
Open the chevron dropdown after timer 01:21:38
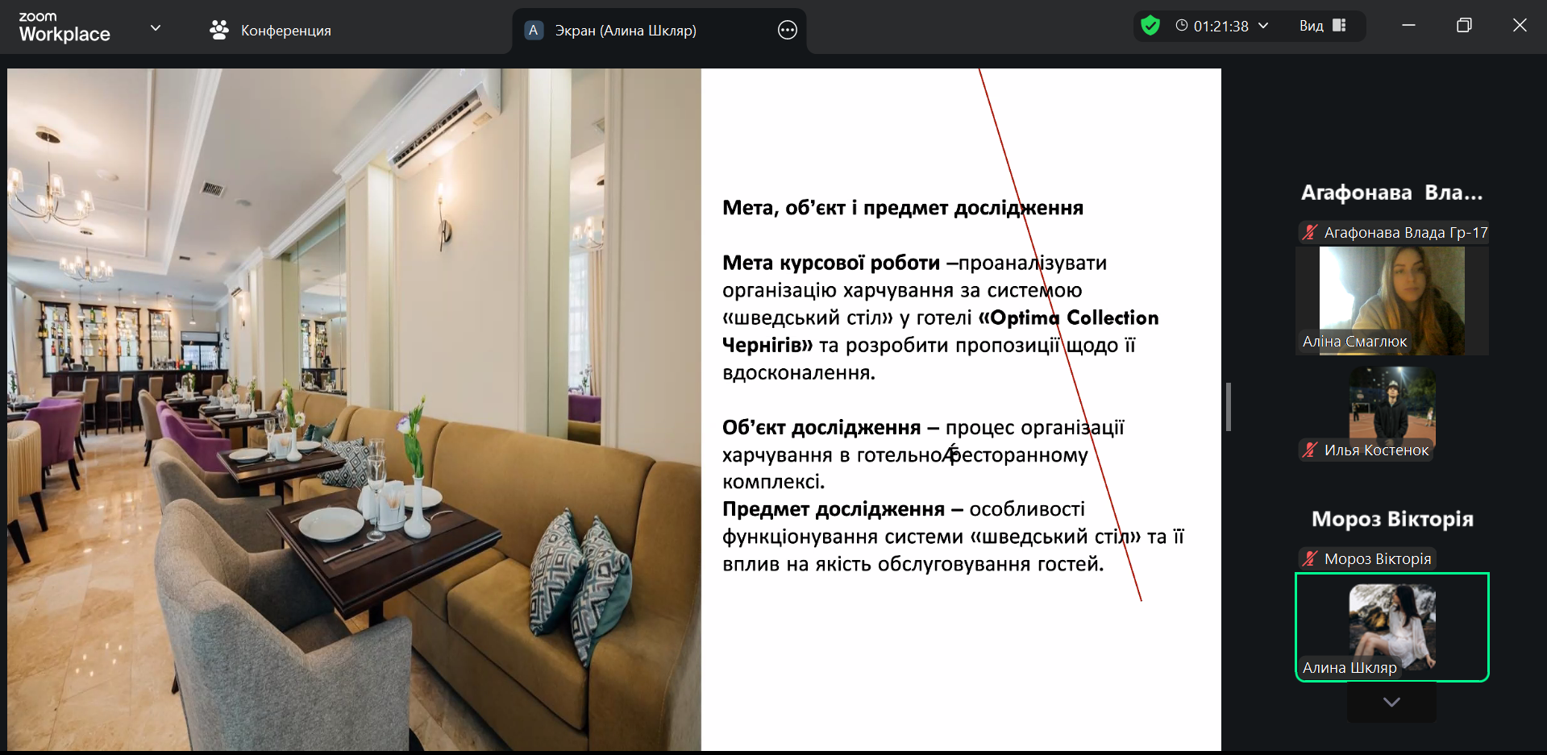1263,26
